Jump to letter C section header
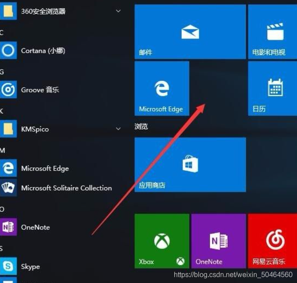 click(x=2, y=33)
